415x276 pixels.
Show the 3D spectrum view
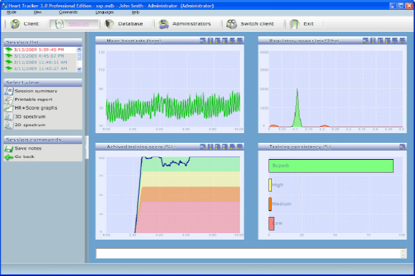pyautogui.click(x=29, y=116)
